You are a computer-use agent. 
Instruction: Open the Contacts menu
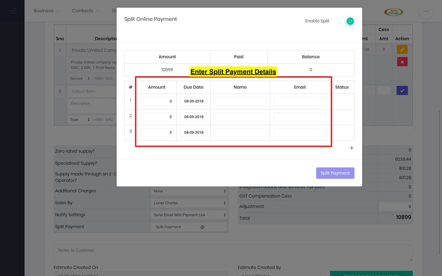coord(83,11)
